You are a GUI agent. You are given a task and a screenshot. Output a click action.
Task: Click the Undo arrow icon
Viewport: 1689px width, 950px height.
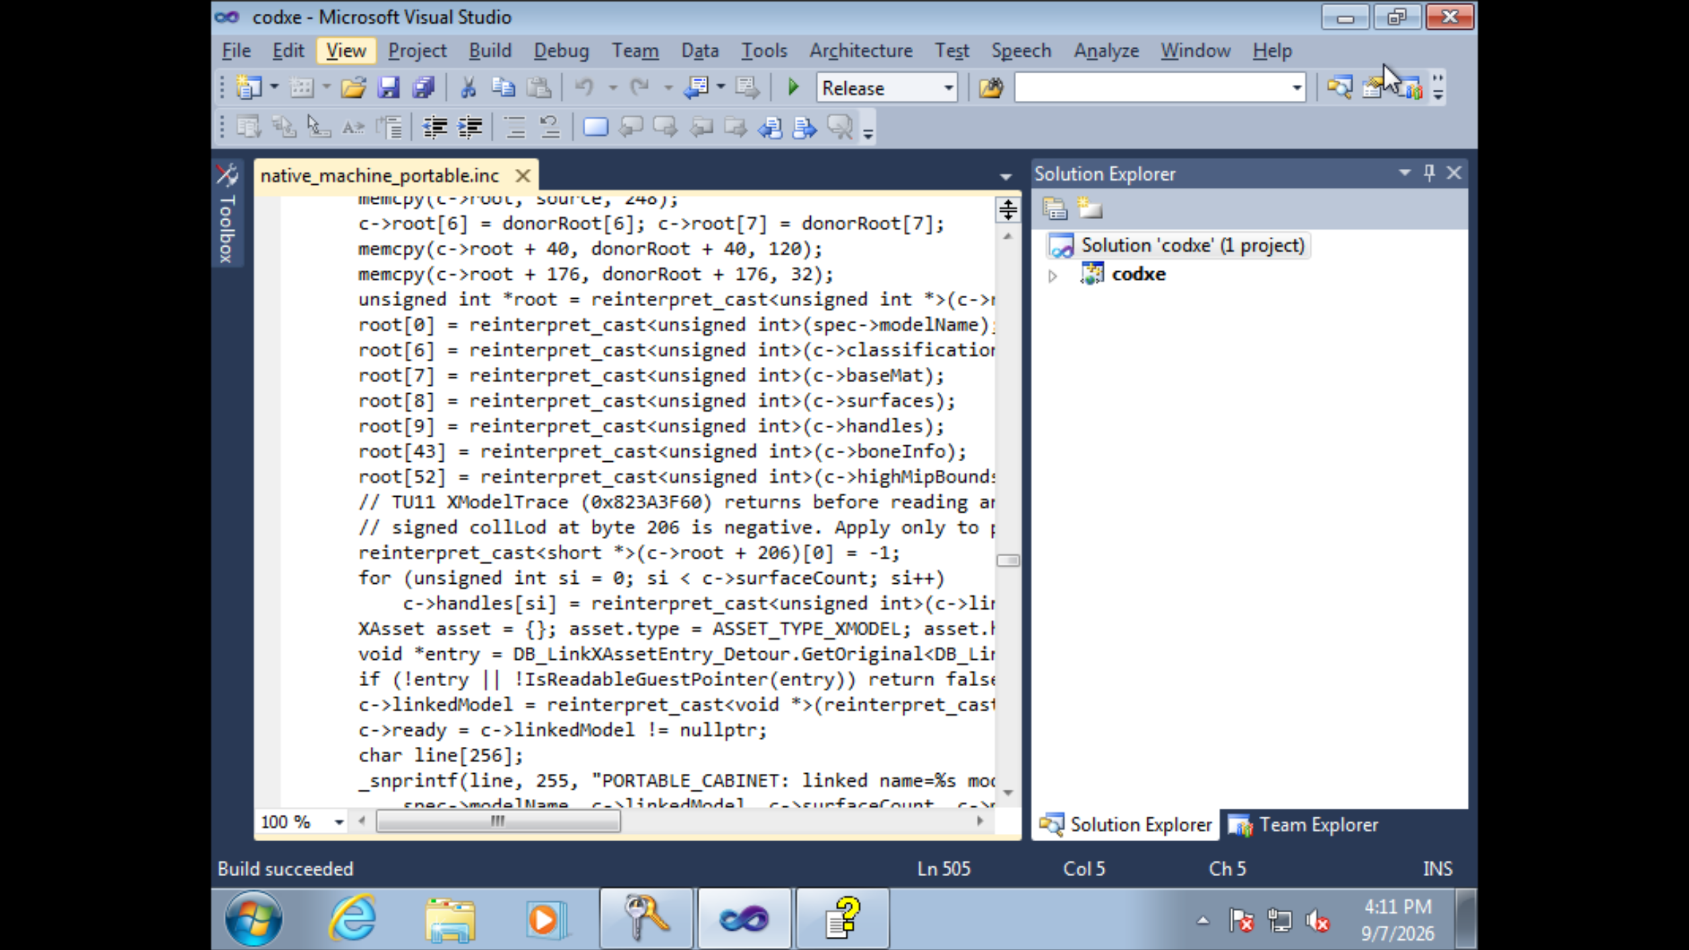[x=585, y=87]
